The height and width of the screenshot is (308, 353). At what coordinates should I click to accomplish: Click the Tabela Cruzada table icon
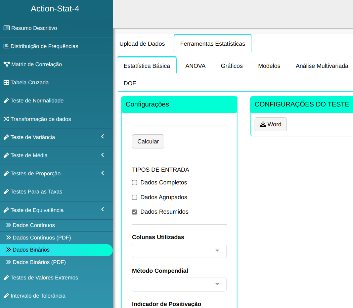(6, 83)
